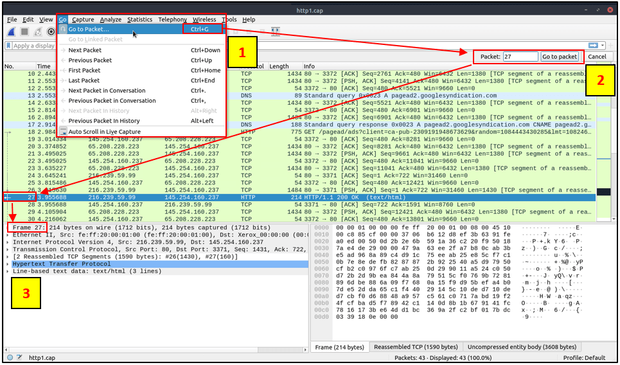Click the Cancel button

(597, 57)
